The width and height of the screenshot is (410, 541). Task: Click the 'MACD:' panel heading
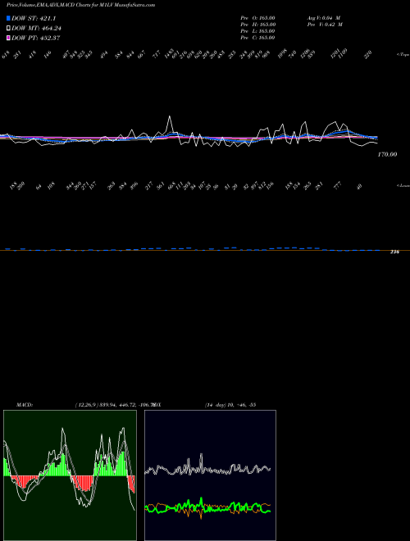click(x=25, y=405)
